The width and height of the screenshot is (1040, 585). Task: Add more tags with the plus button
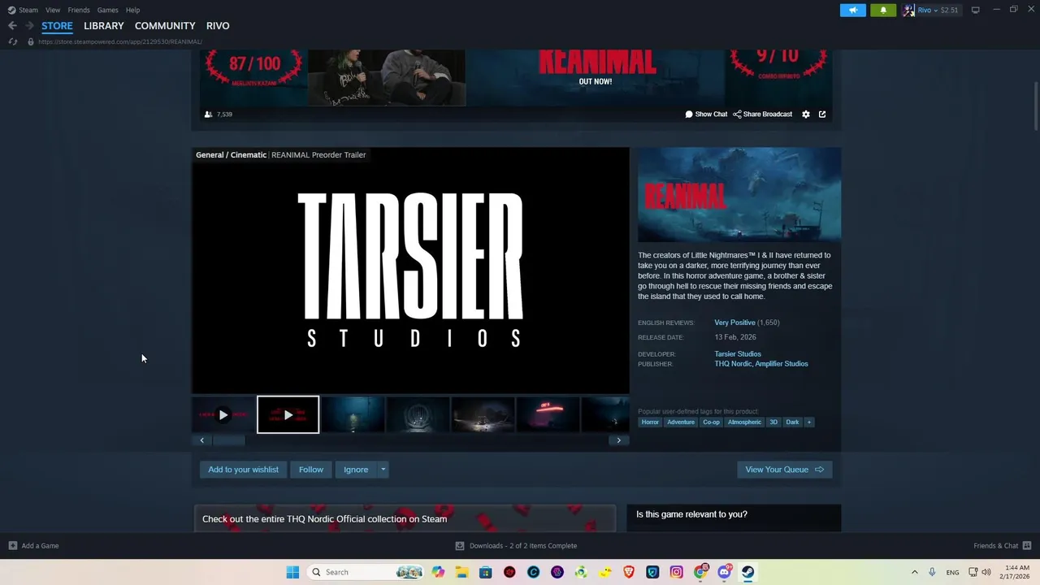pos(809,422)
